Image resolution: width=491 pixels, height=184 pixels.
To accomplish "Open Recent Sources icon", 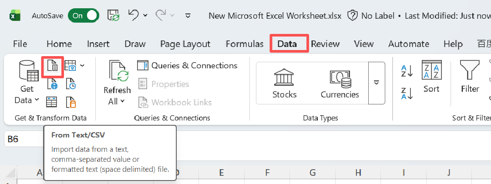I will coord(71,84).
